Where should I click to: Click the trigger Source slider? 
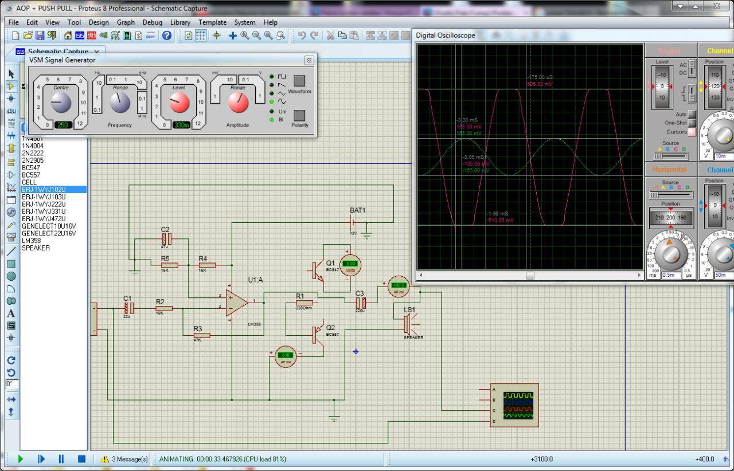point(670,156)
